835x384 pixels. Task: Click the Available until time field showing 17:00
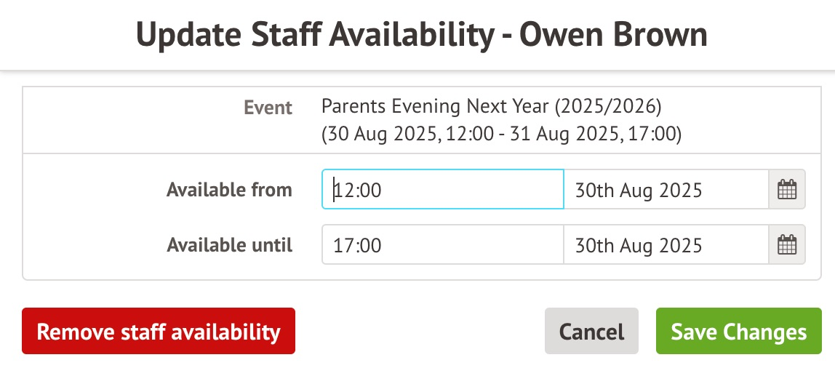[442, 244]
